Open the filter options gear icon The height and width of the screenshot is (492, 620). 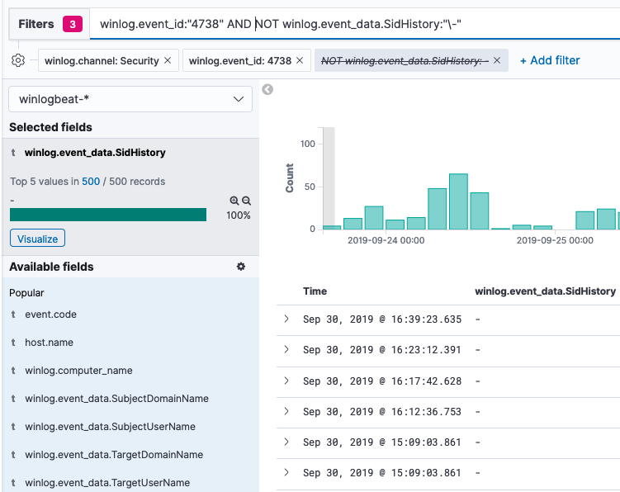pyautogui.click(x=18, y=60)
